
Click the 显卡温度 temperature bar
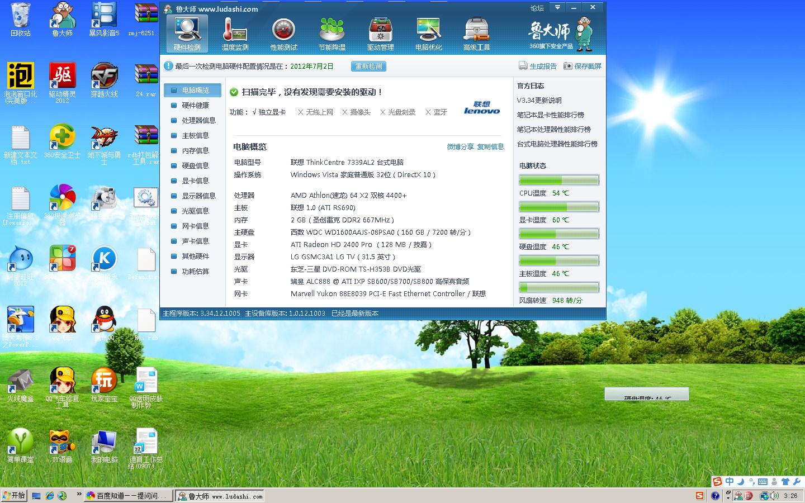559,207
